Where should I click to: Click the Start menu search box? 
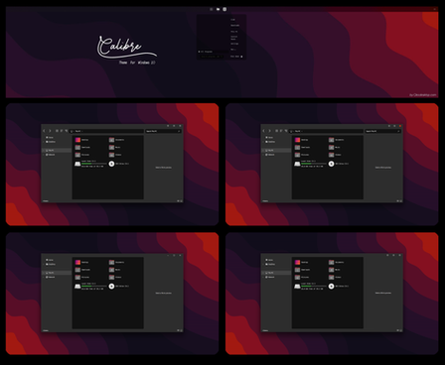pos(212,57)
